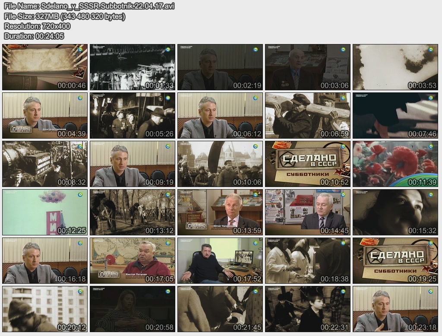Open the frame of men carrying a log
The image size is (442, 336).
(x=307, y=115)
